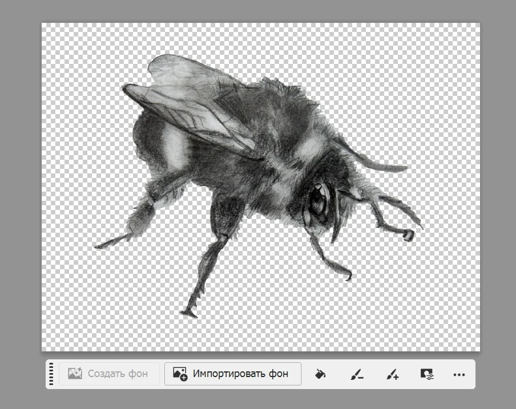
Task: Click the sparkle picture icon beside Создать фон
Action: [75, 374]
